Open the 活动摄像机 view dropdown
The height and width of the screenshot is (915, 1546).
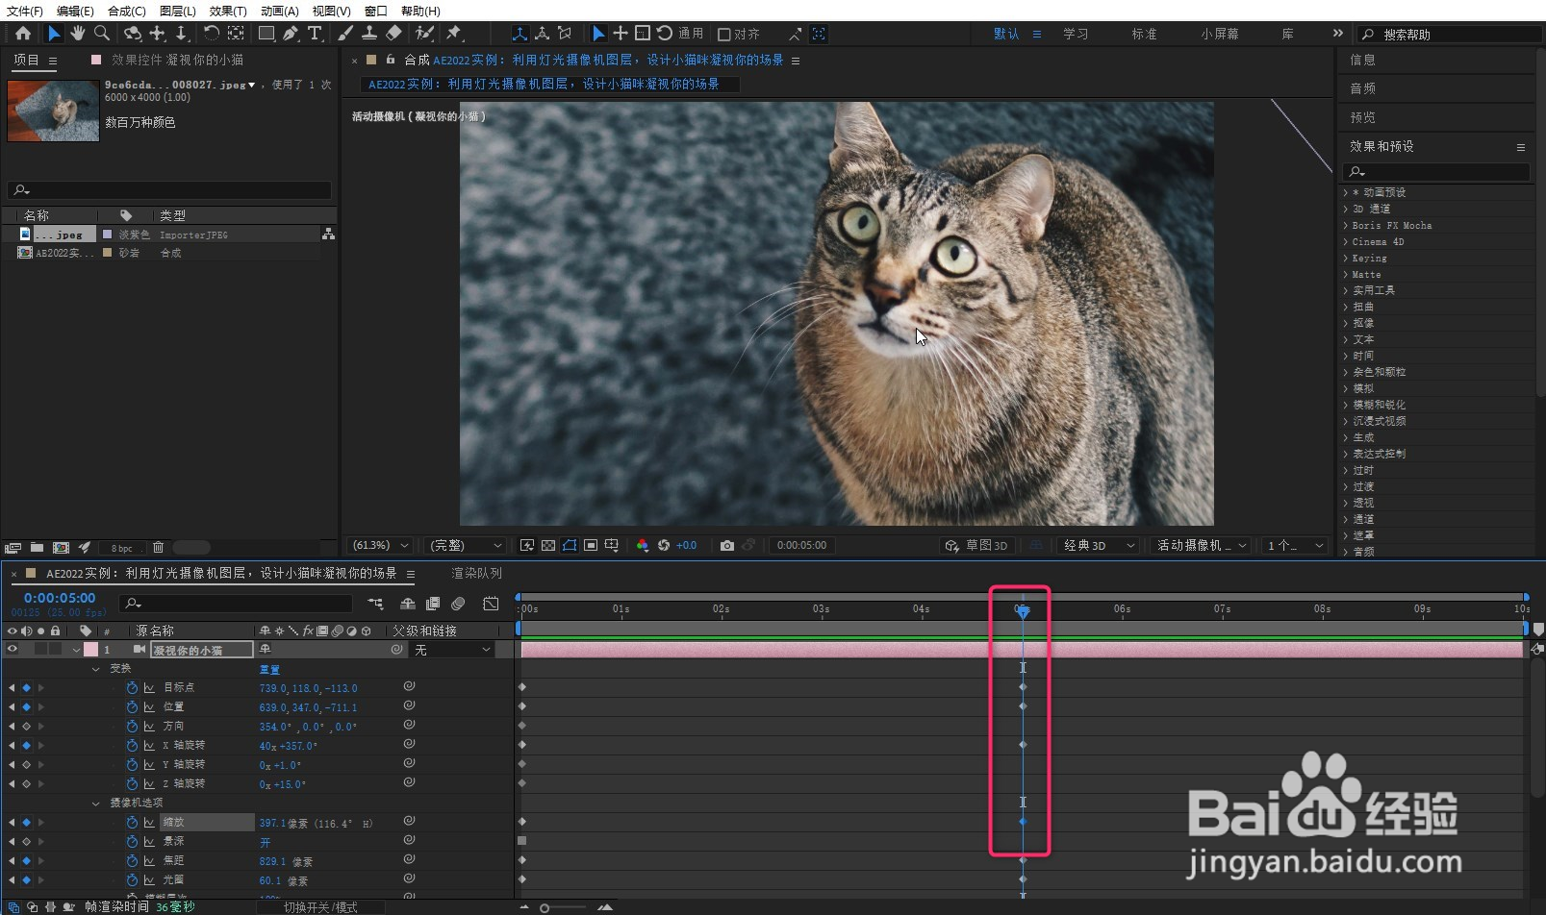(x=1201, y=545)
